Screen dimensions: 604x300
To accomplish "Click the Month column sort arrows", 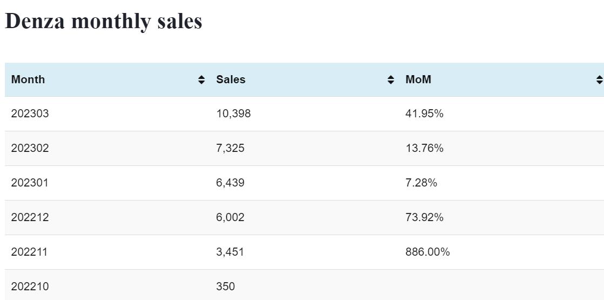I will (x=202, y=80).
